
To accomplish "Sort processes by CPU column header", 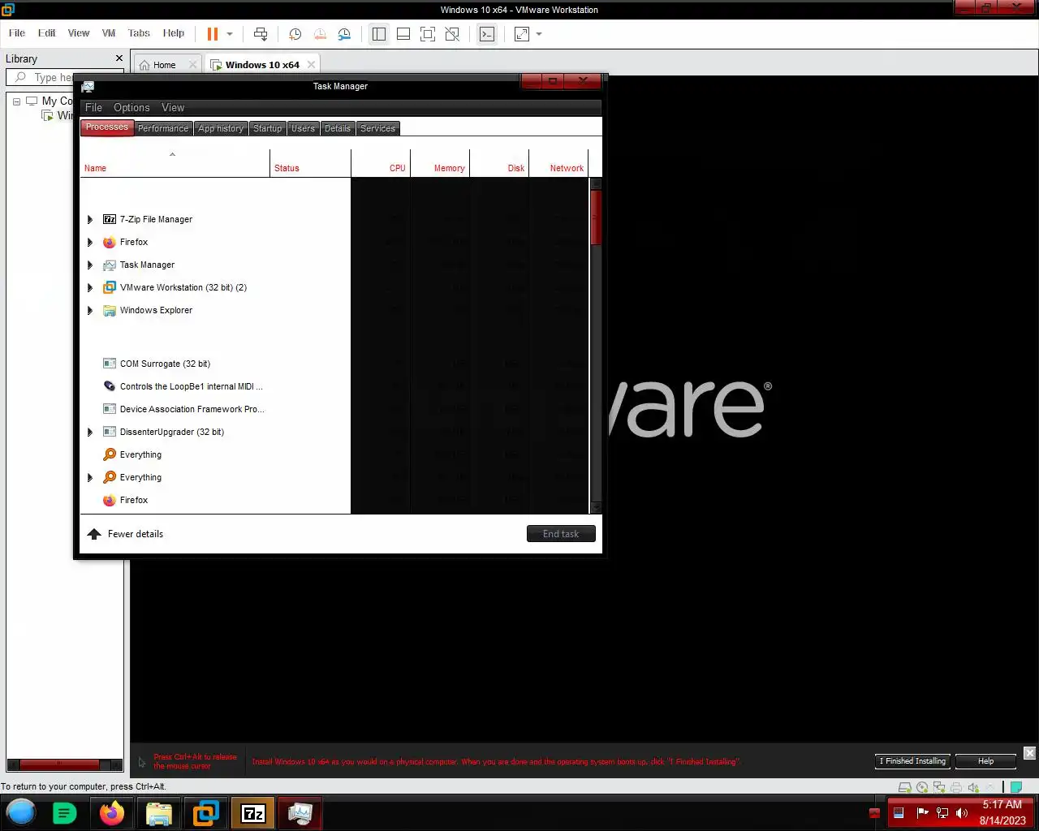I will tap(381, 163).
